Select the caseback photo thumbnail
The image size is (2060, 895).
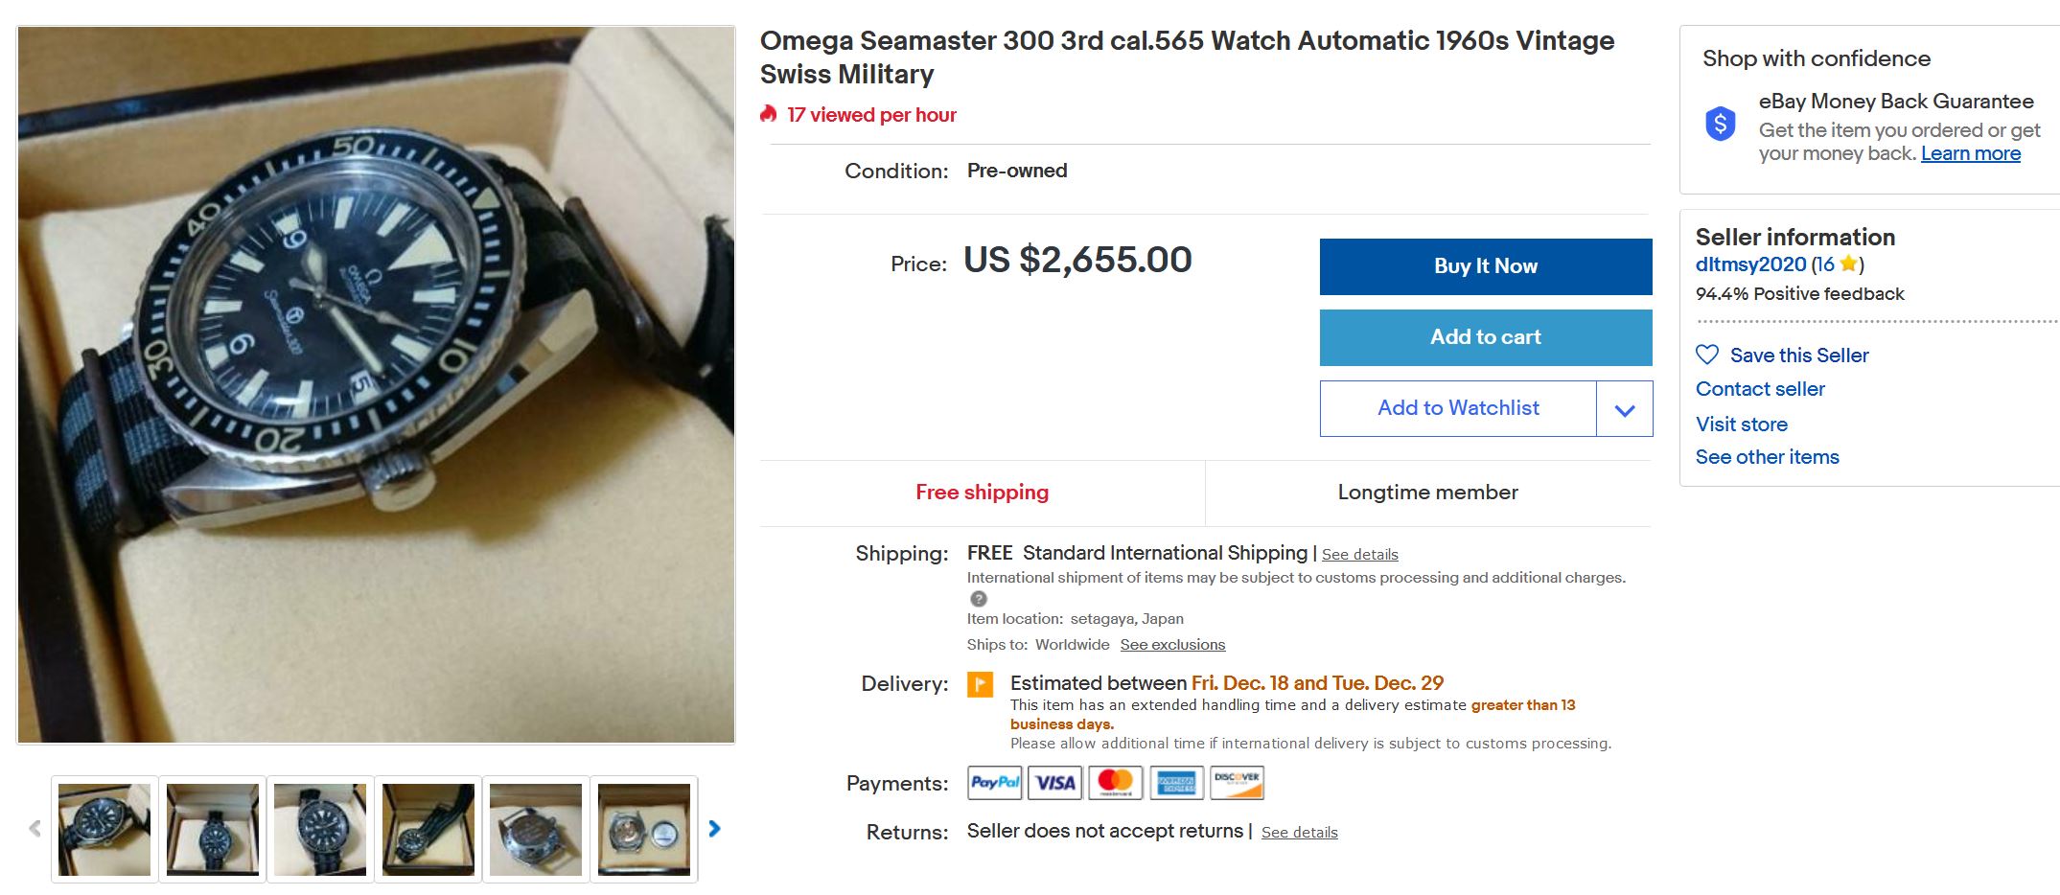[x=536, y=829]
